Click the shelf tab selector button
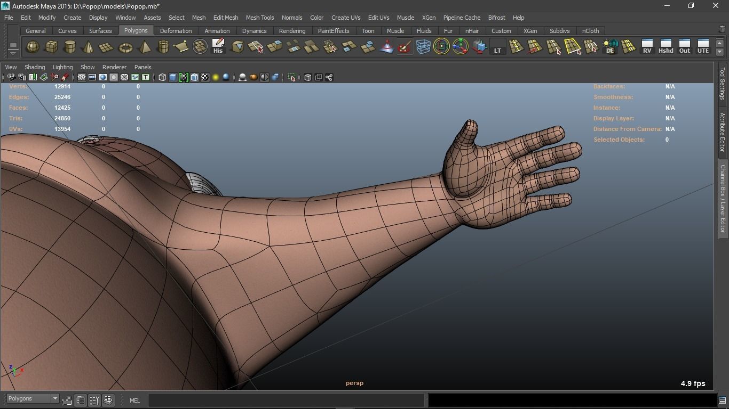Screen dimensions: 729x409 click(x=13, y=45)
